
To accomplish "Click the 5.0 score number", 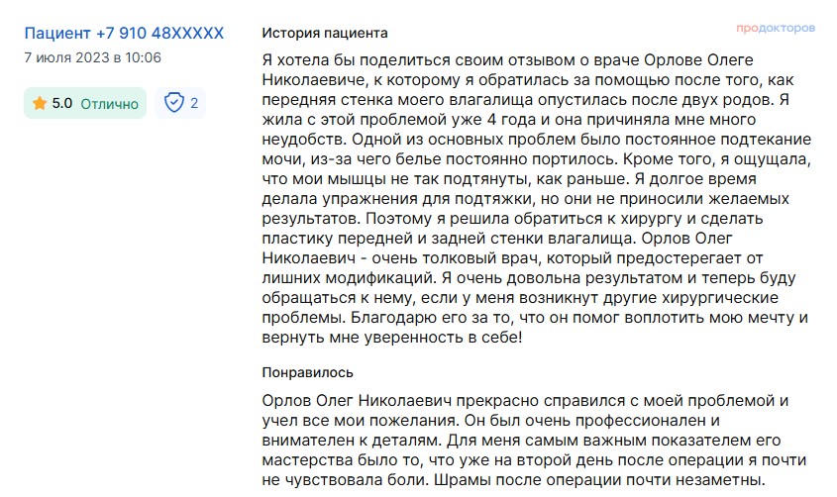I will [61, 103].
